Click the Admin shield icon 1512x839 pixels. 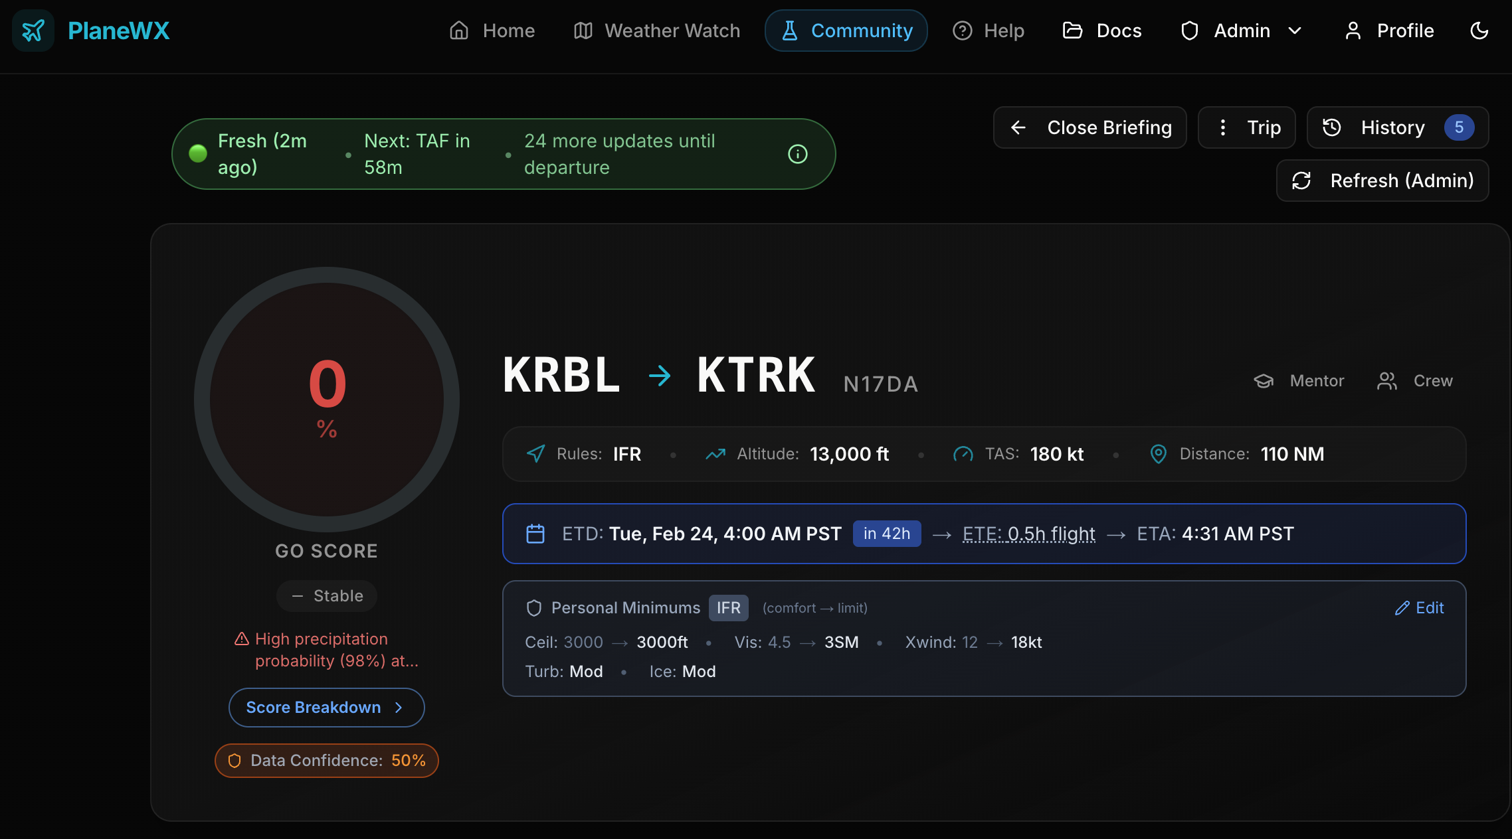(x=1189, y=31)
